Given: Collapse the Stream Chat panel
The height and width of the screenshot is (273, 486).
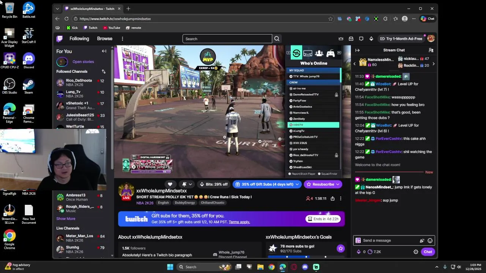Looking at the screenshot, I should coord(357,50).
